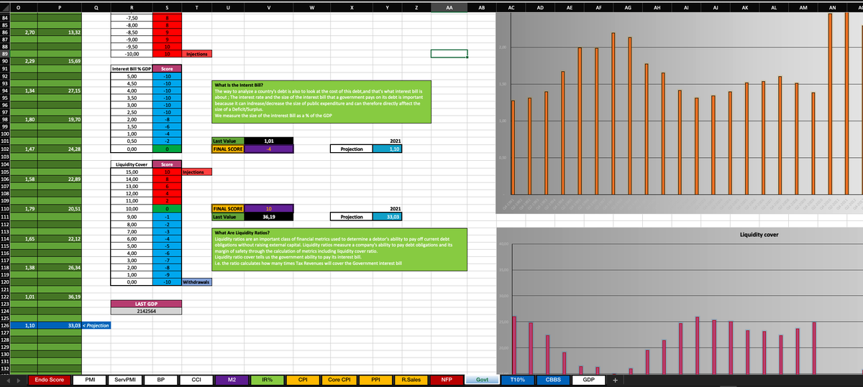This screenshot has width=863, height=387.
Task: Click Last Value label in row 101
Action: coord(227,141)
